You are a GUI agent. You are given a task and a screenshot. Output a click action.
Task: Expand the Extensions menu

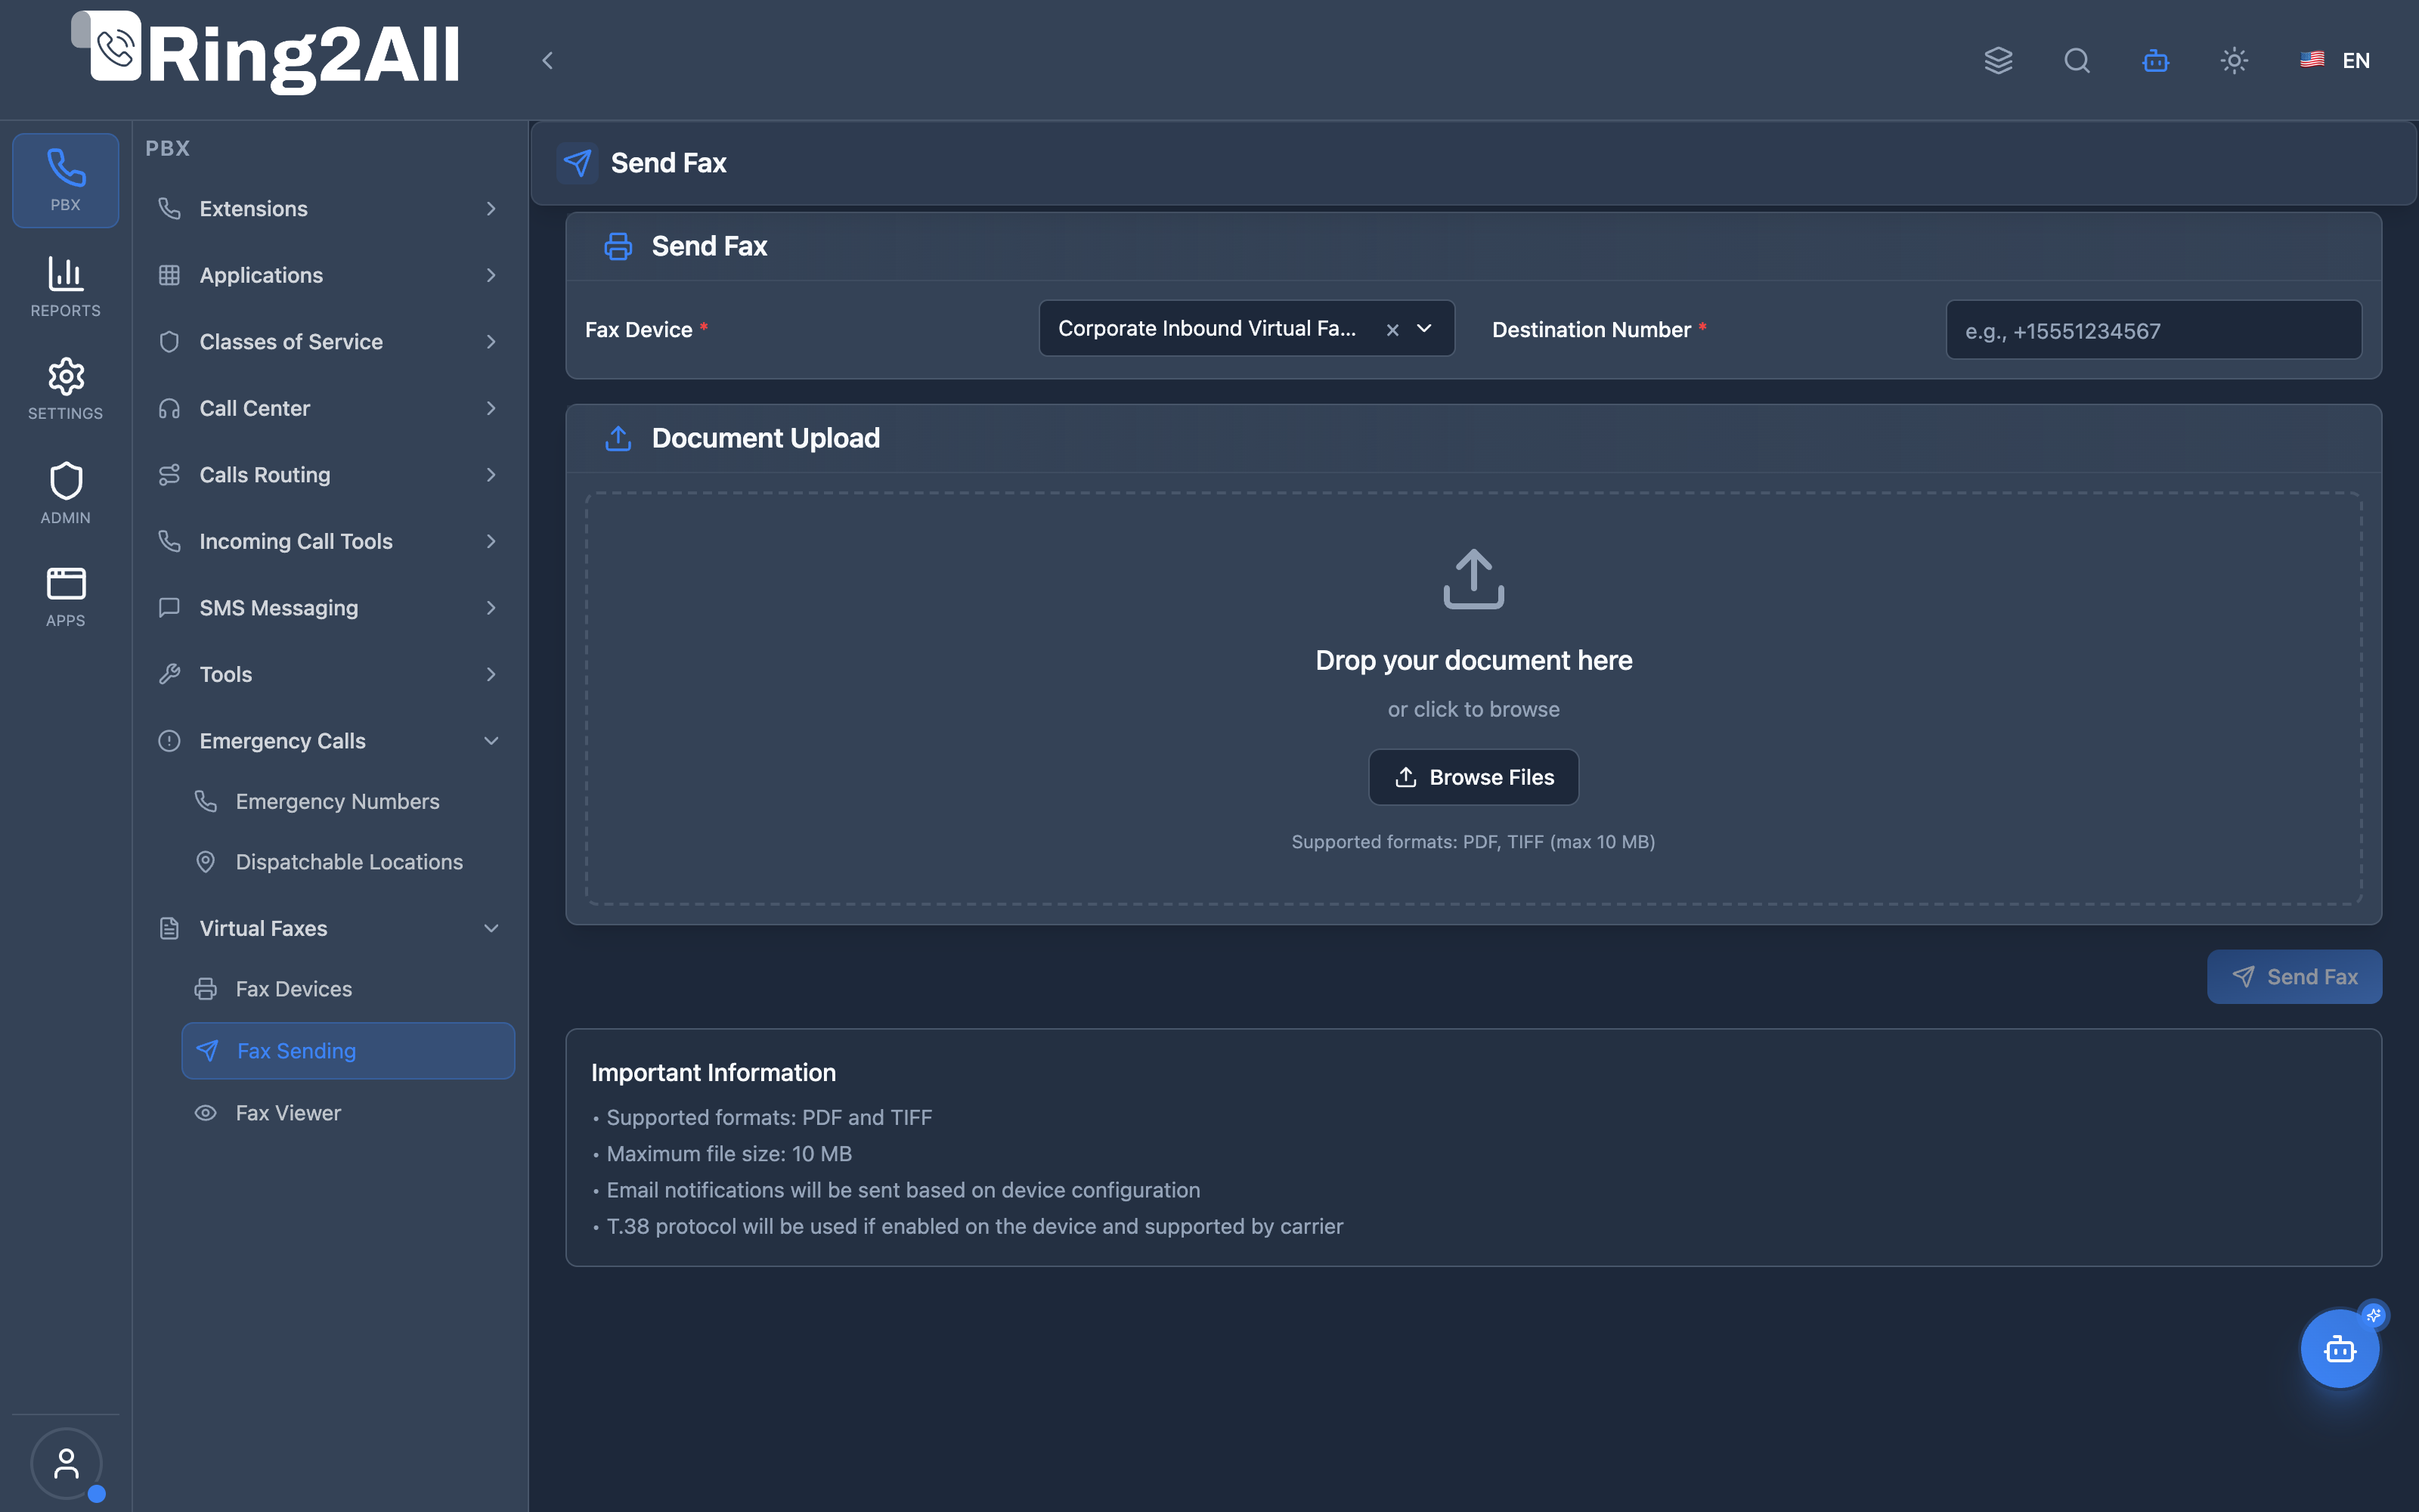pyautogui.click(x=328, y=208)
